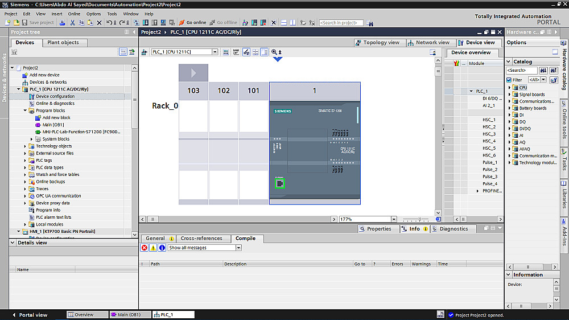Click Go offline button
This screenshot has width=569, height=320.
tap(223, 23)
